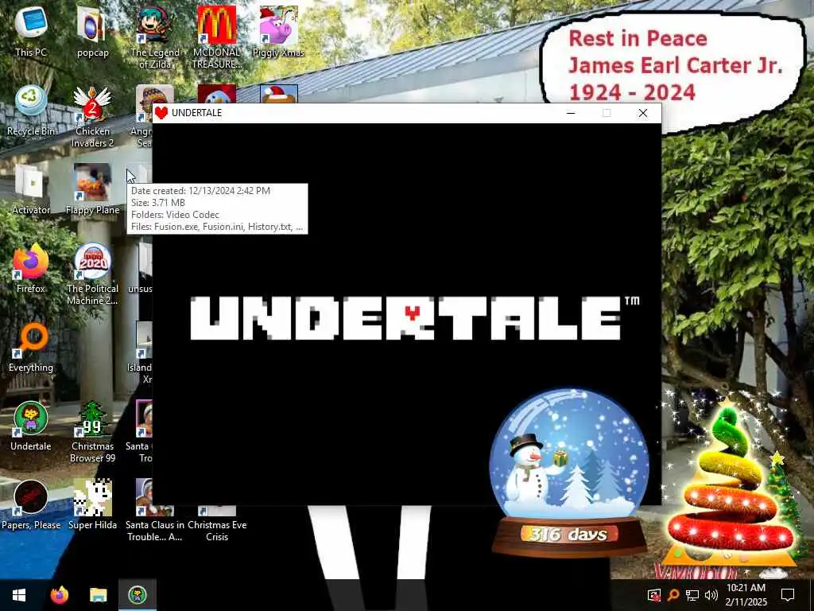
Task: Close the UNDERTALE window
Action: click(642, 113)
